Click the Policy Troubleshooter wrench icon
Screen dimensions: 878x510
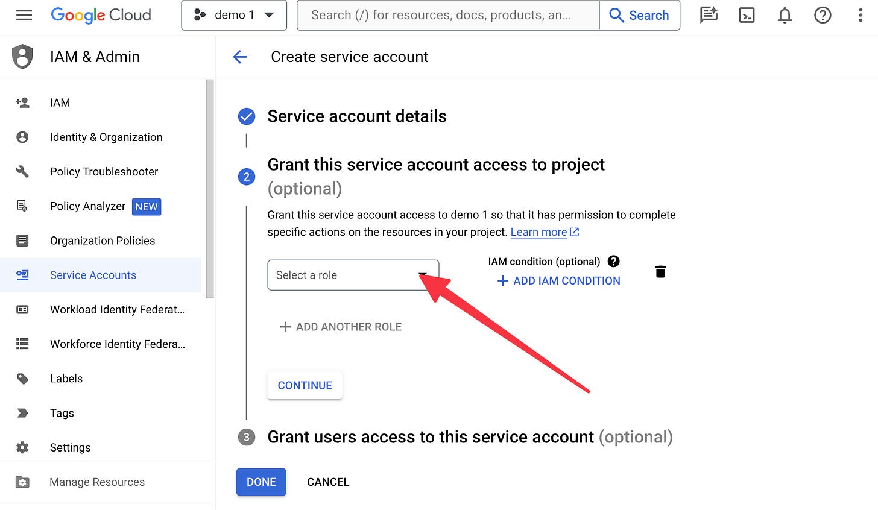(x=22, y=172)
